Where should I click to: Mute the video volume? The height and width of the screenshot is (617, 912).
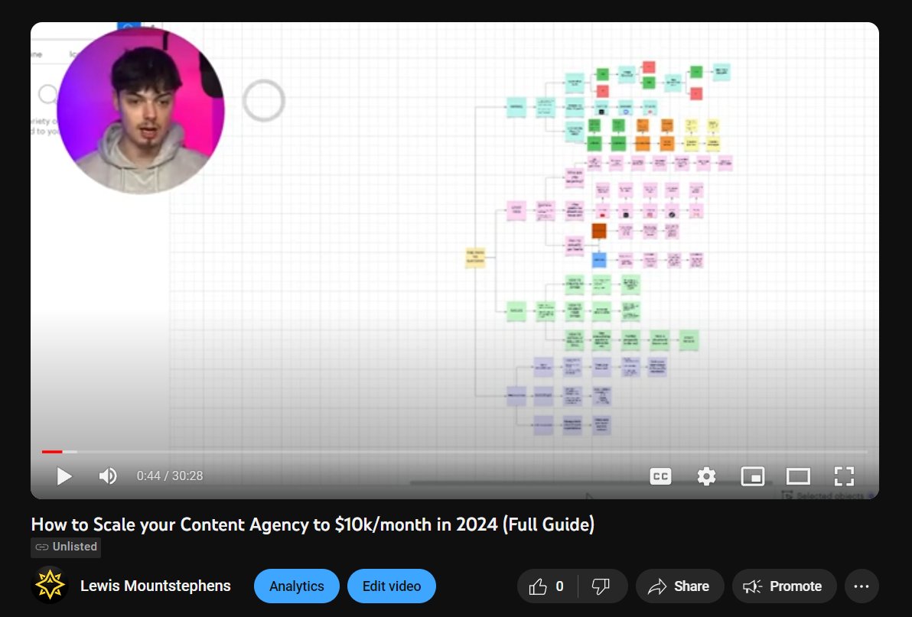[108, 476]
